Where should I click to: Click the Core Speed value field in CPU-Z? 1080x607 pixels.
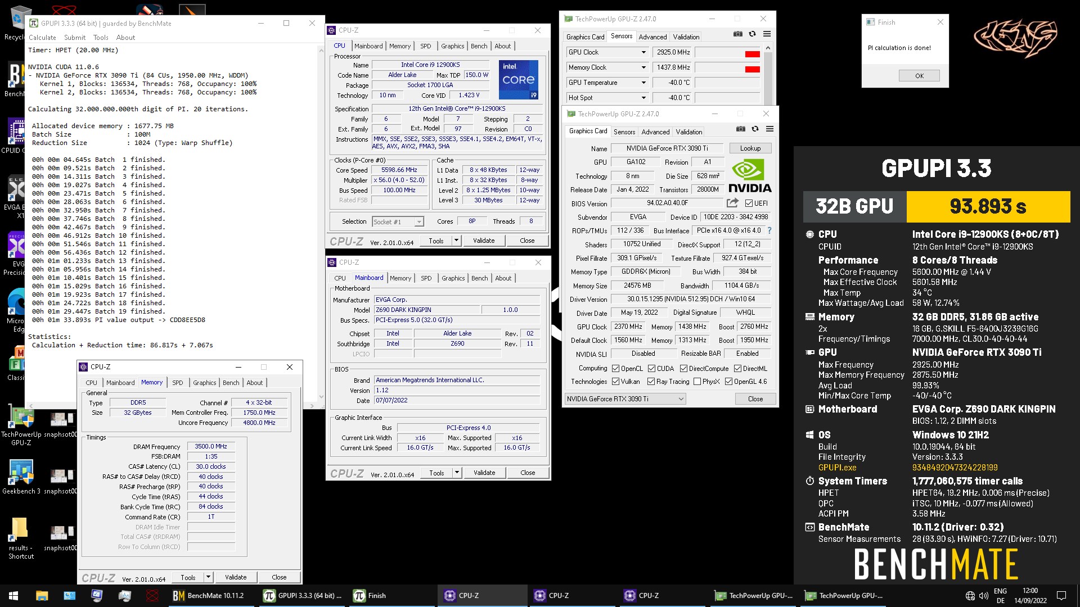(399, 170)
